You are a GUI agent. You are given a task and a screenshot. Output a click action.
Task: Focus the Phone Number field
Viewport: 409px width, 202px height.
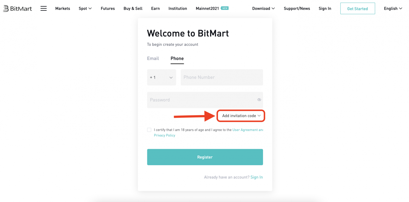222,77
